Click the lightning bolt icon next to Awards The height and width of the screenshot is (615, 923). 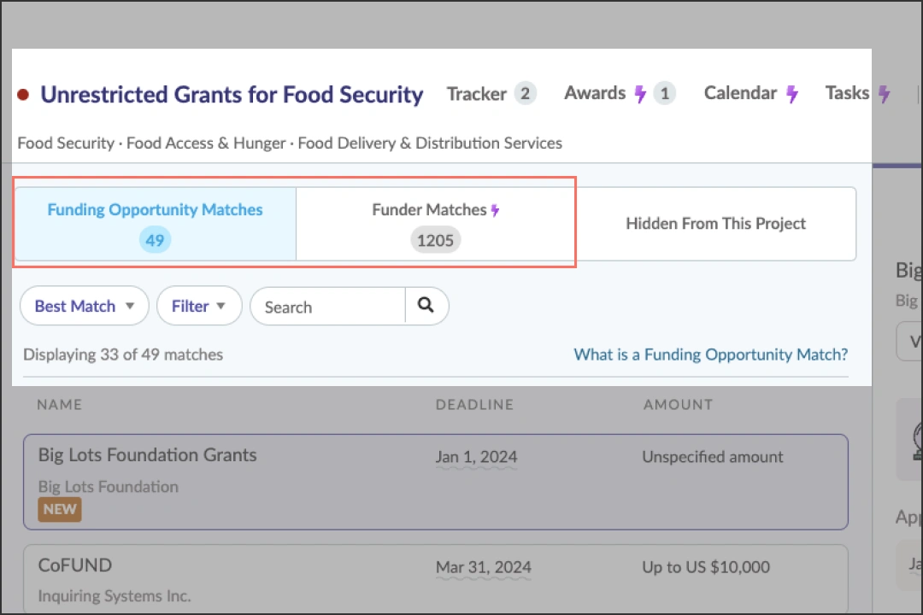[639, 93]
